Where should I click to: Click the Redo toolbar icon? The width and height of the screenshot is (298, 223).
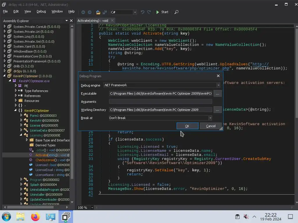pos(149,12)
